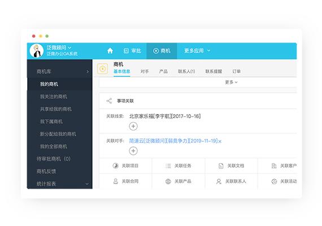This screenshot has height=226, width=322.
Task: Click the 关联任务 button
Action: pyautogui.click(x=179, y=166)
